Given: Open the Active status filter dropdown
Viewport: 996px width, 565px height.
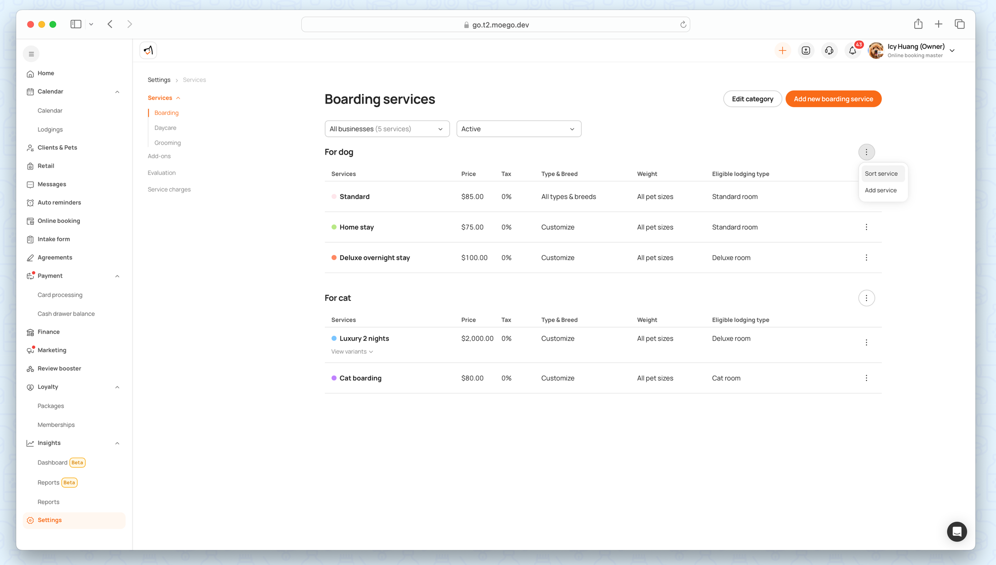Looking at the screenshot, I should click(518, 129).
